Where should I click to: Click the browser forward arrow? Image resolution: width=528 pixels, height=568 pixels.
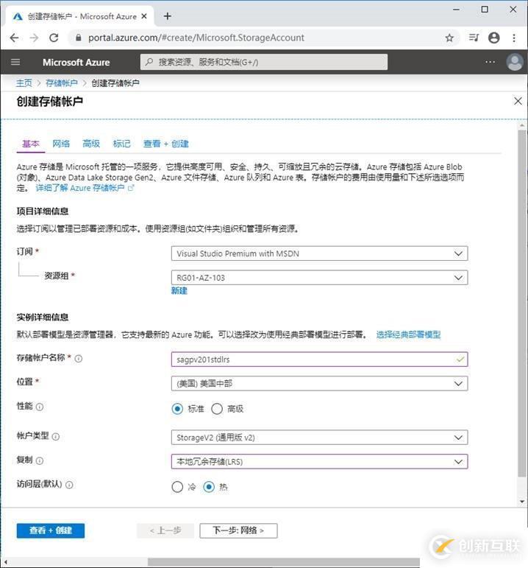[x=34, y=38]
